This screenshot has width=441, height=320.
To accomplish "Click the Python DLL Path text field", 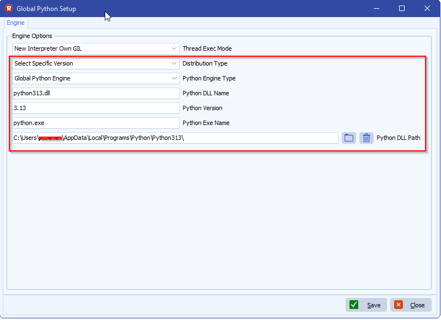I will pyautogui.click(x=175, y=138).
